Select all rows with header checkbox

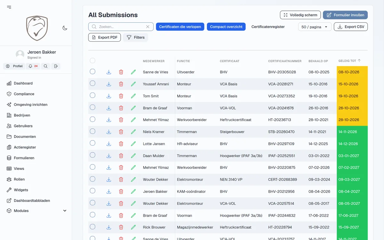pos(92,60)
